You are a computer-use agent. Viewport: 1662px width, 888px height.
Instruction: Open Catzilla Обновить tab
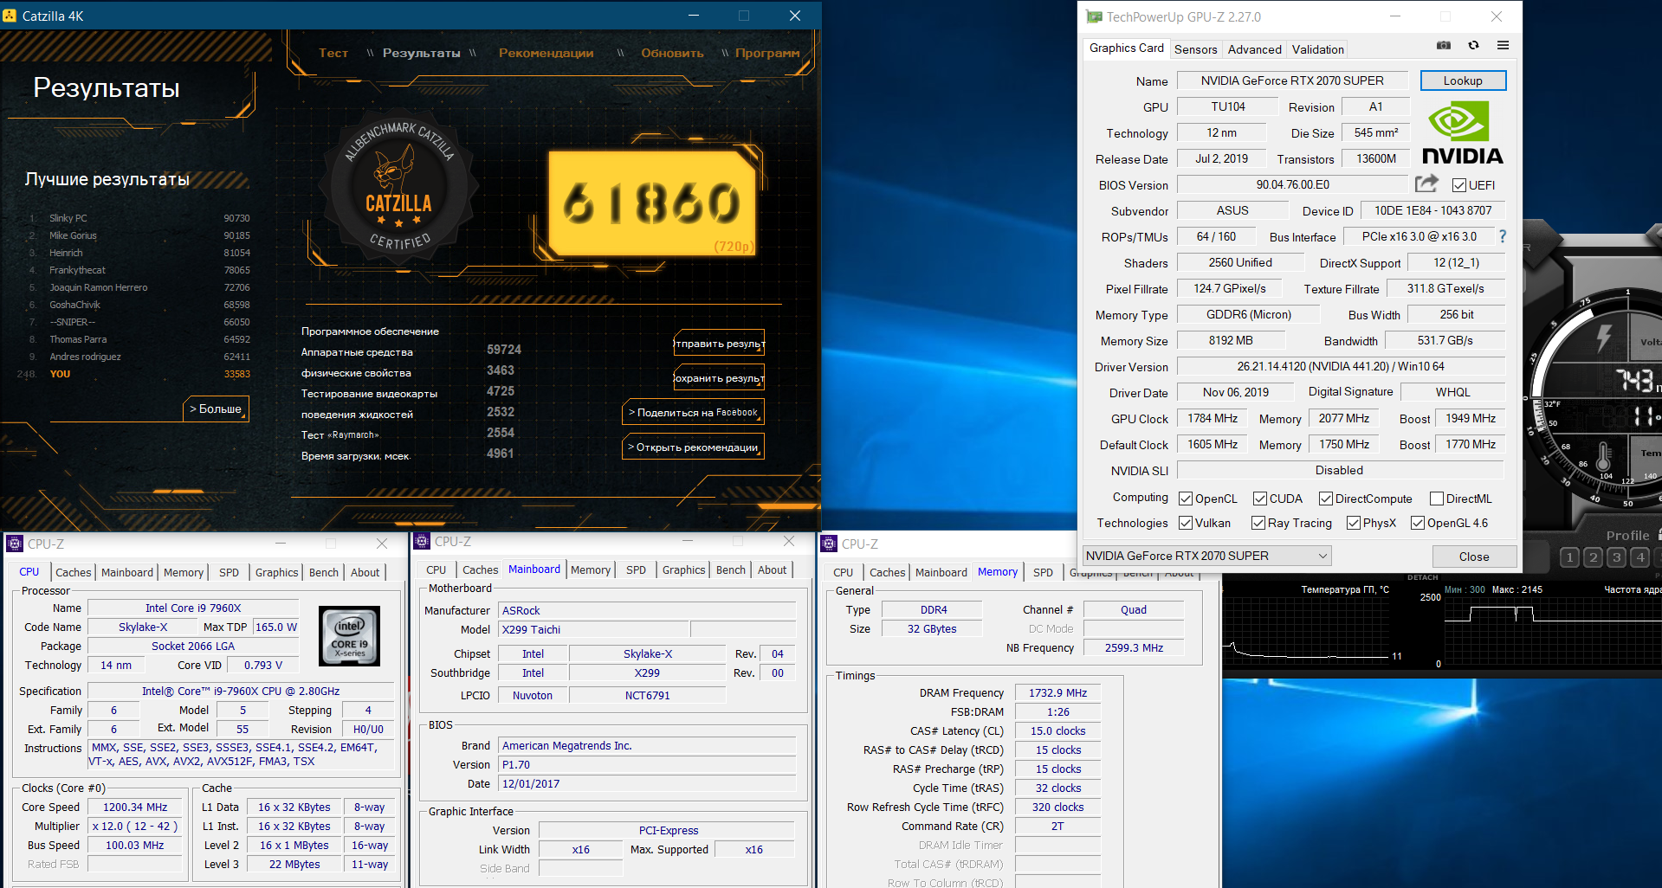tap(672, 53)
